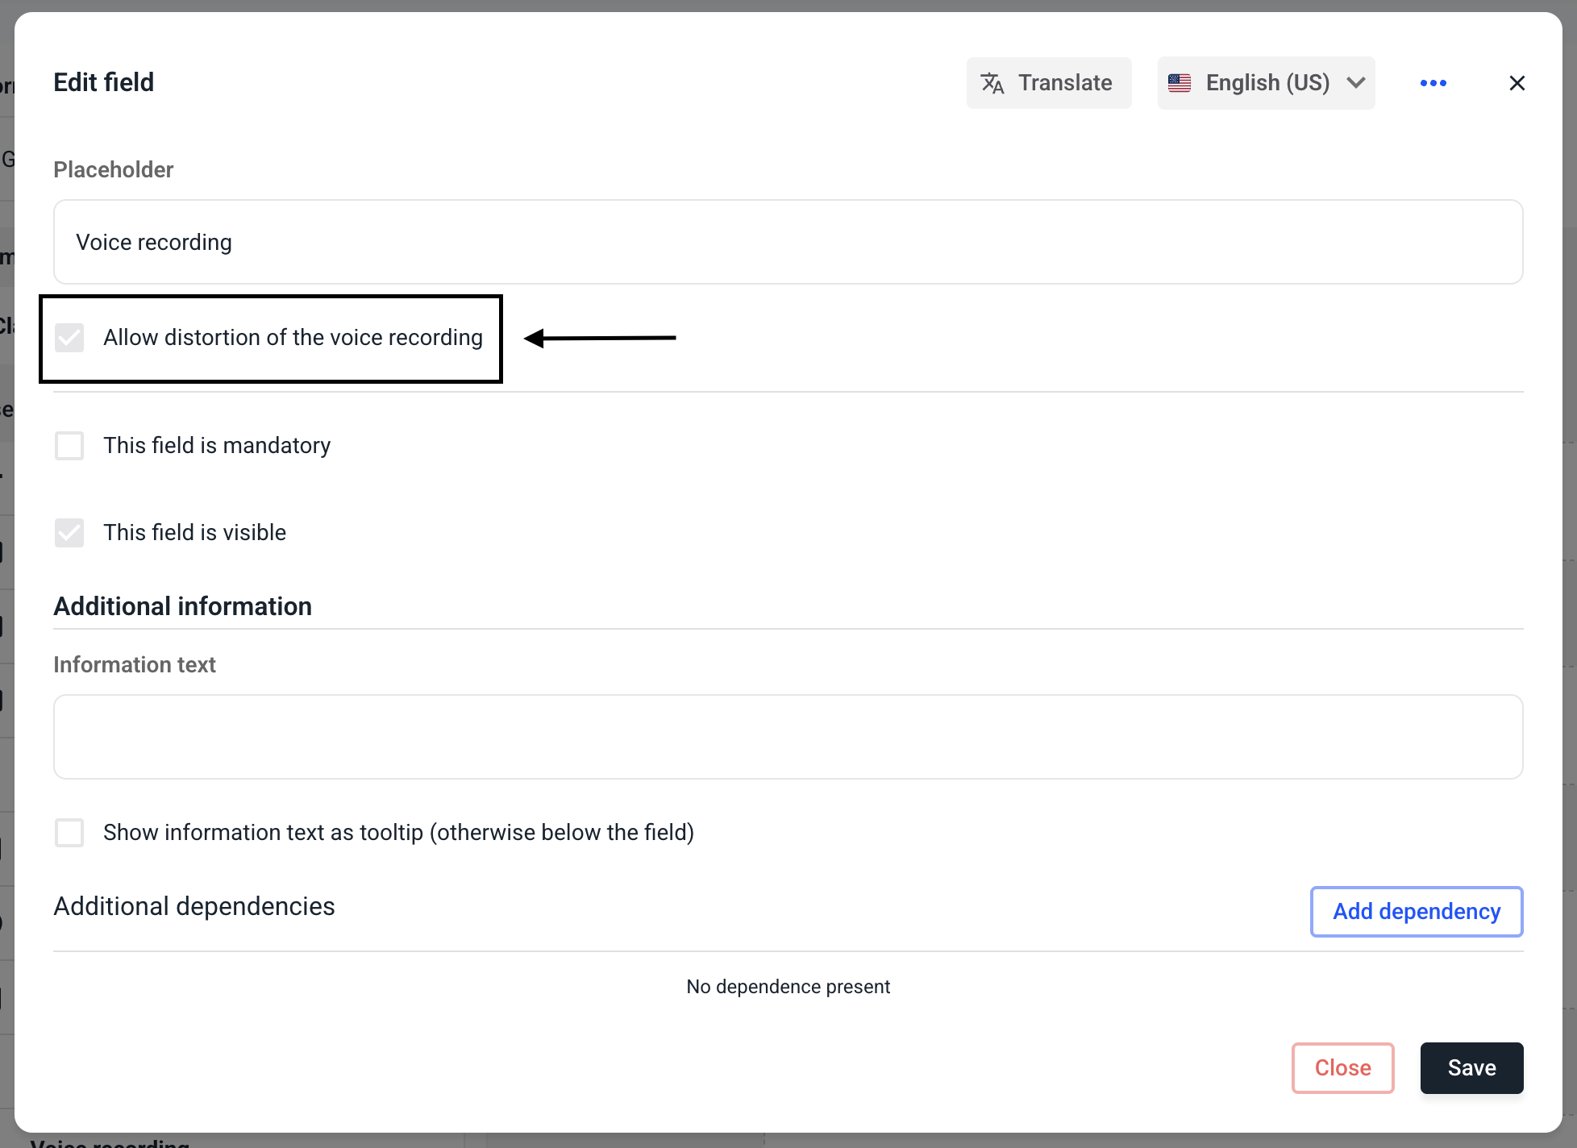1577x1148 pixels.
Task: Save the field settings
Action: click(1471, 1068)
